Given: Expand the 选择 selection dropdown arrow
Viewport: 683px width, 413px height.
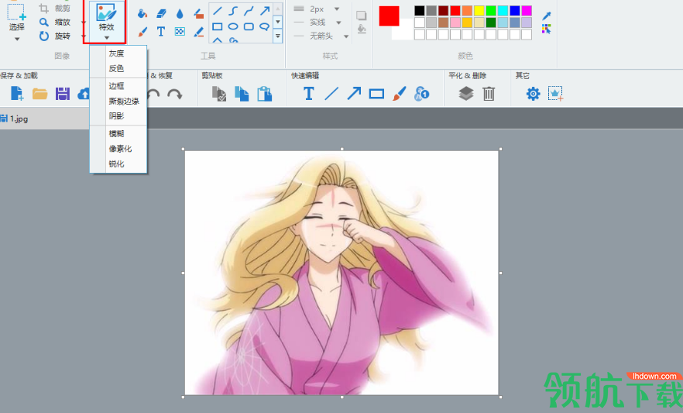Looking at the screenshot, I should [17, 39].
